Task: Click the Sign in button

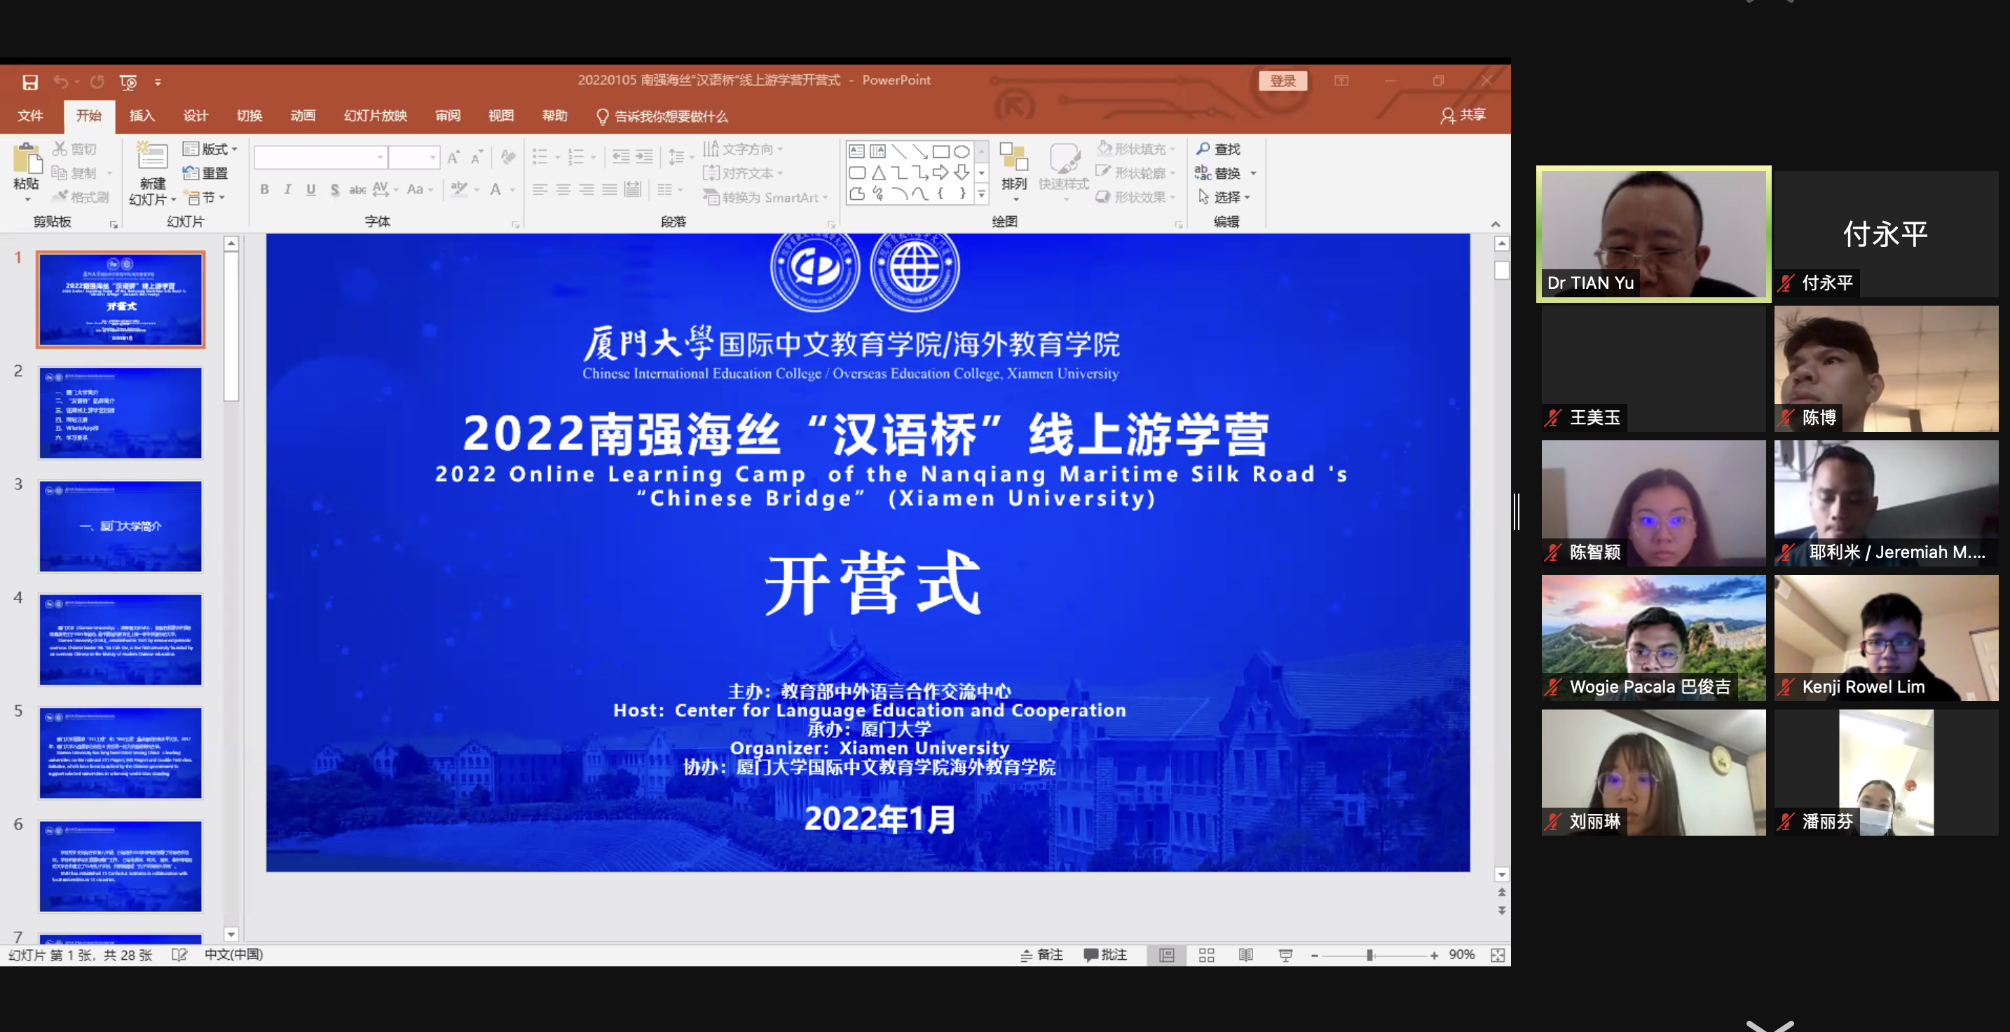Action: [1282, 81]
